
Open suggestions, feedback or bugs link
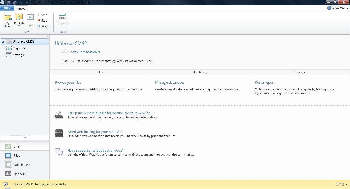click(x=96, y=150)
